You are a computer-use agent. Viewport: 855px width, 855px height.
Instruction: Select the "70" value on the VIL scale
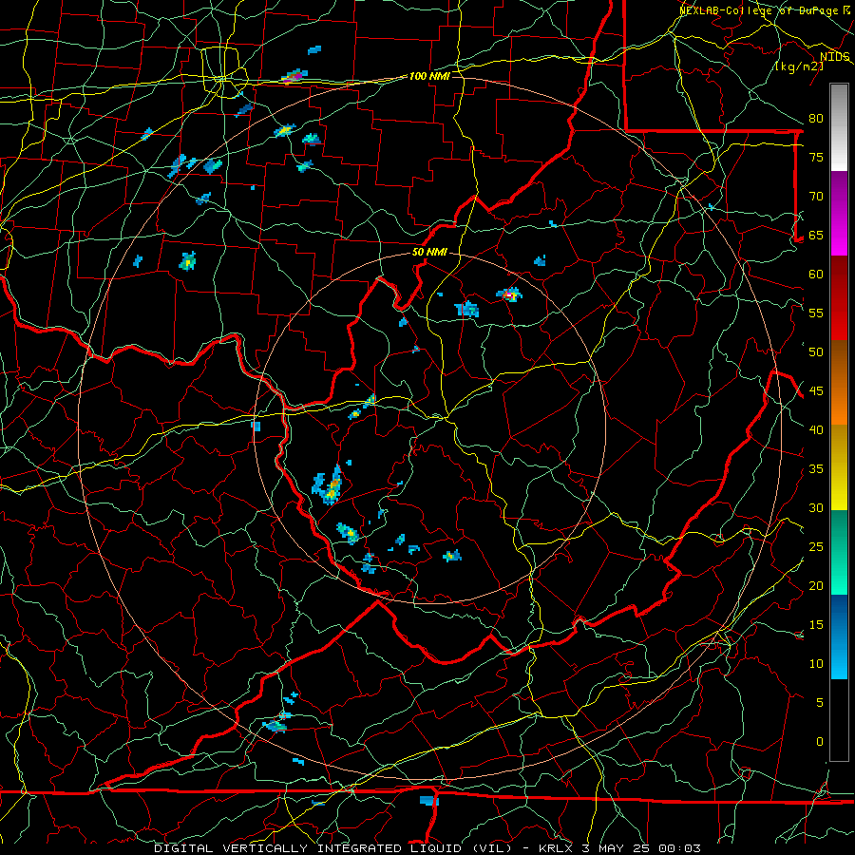(x=816, y=197)
